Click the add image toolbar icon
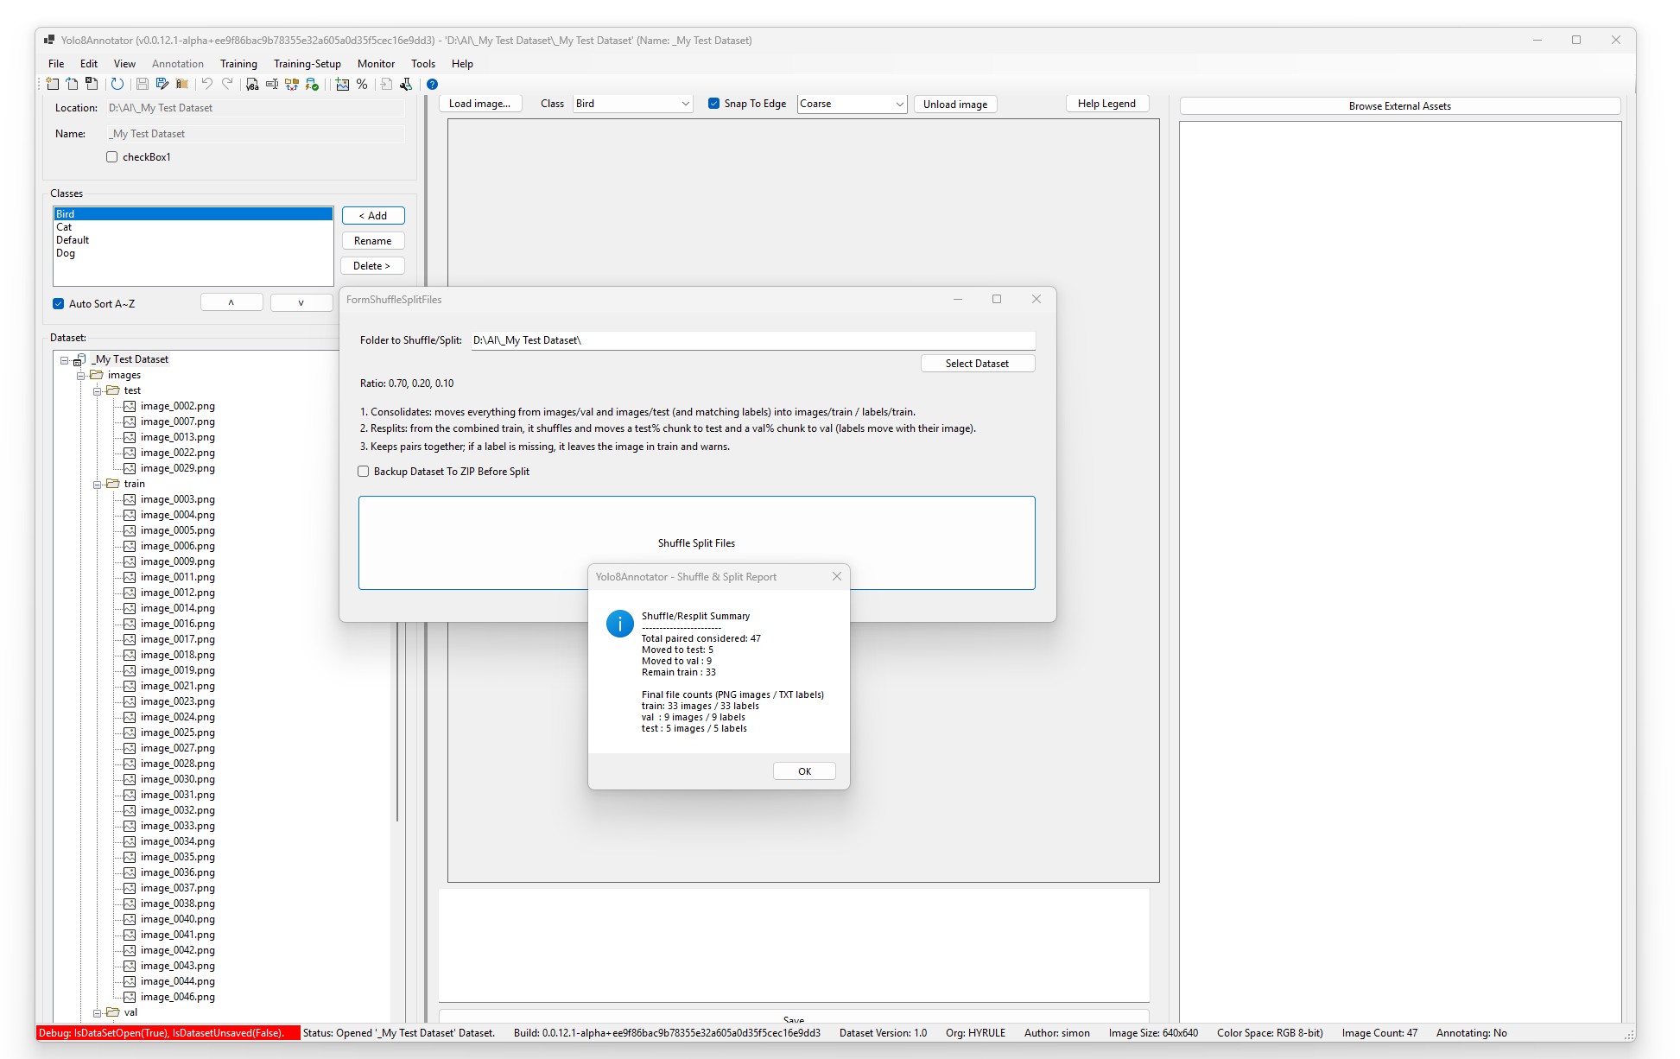 (x=343, y=84)
